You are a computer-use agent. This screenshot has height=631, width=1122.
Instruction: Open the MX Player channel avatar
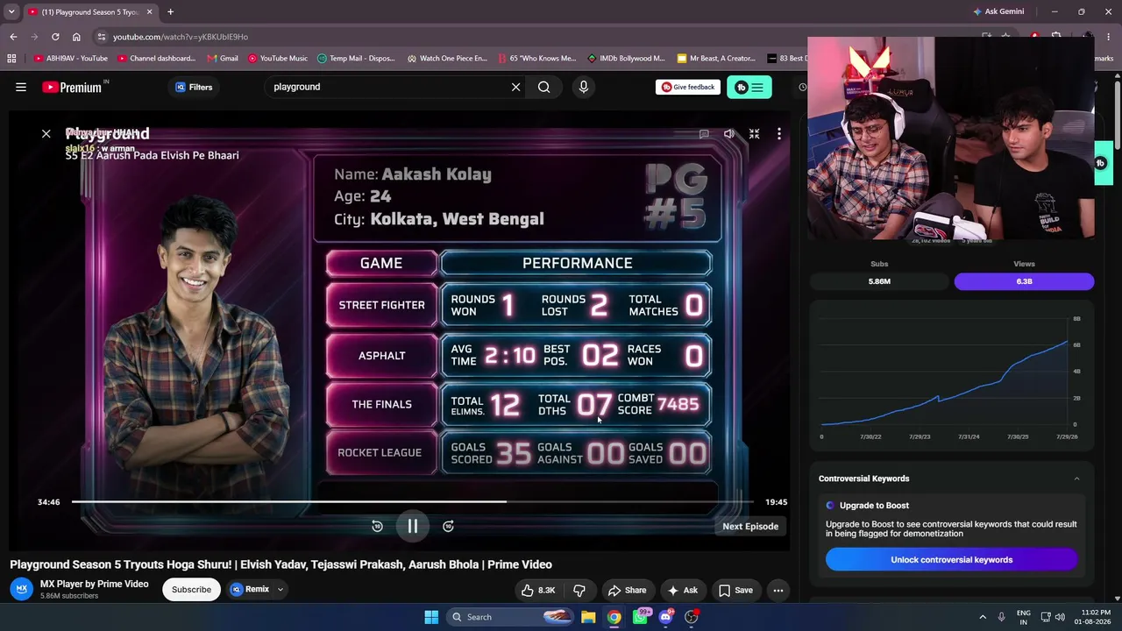(23, 589)
